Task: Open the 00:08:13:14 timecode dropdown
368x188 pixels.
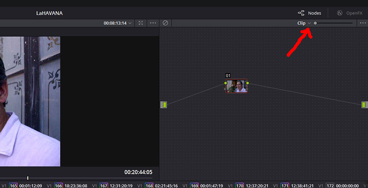Action: tap(118, 23)
